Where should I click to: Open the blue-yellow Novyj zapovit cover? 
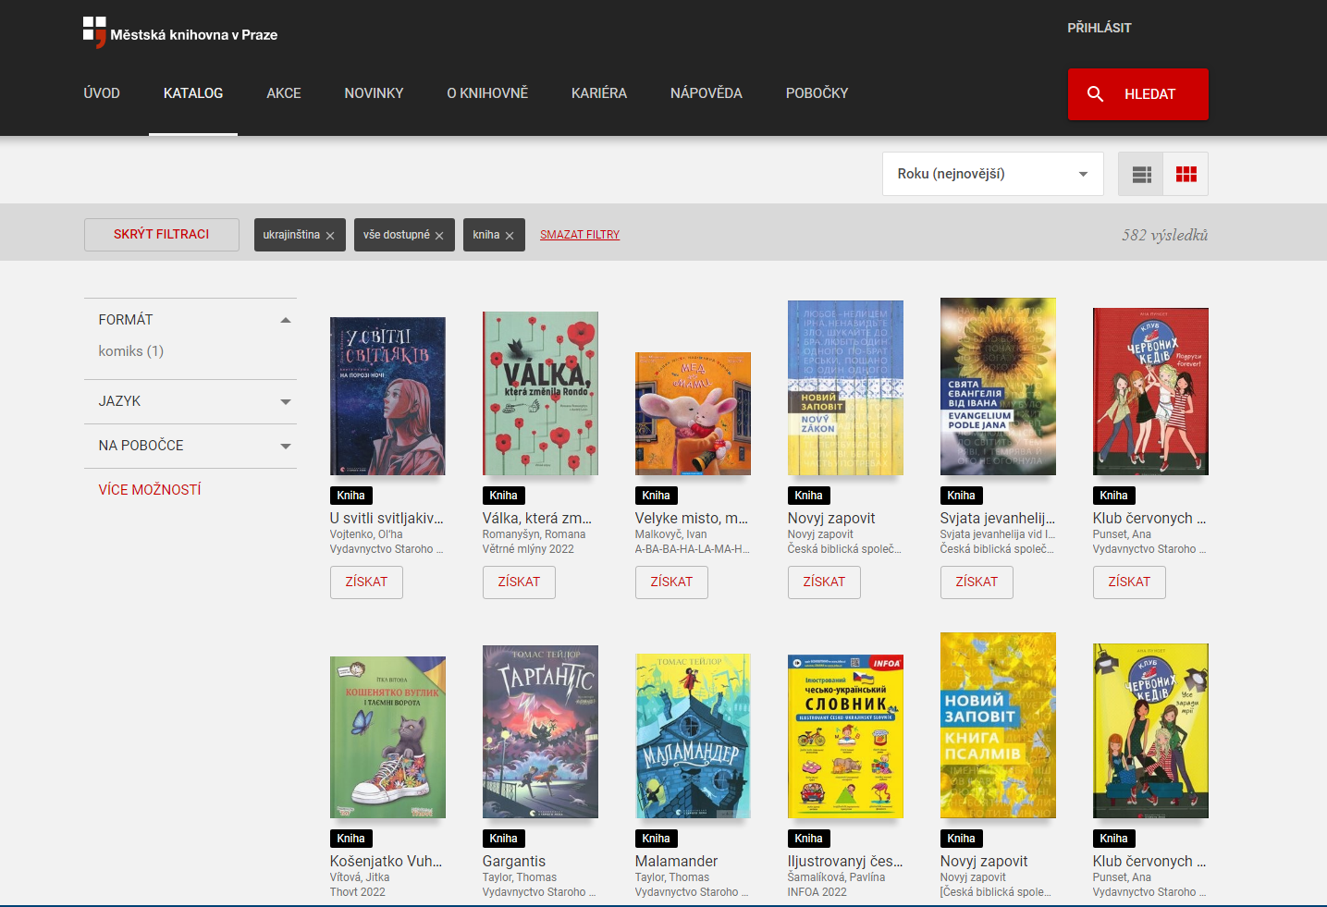pos(845,387)
